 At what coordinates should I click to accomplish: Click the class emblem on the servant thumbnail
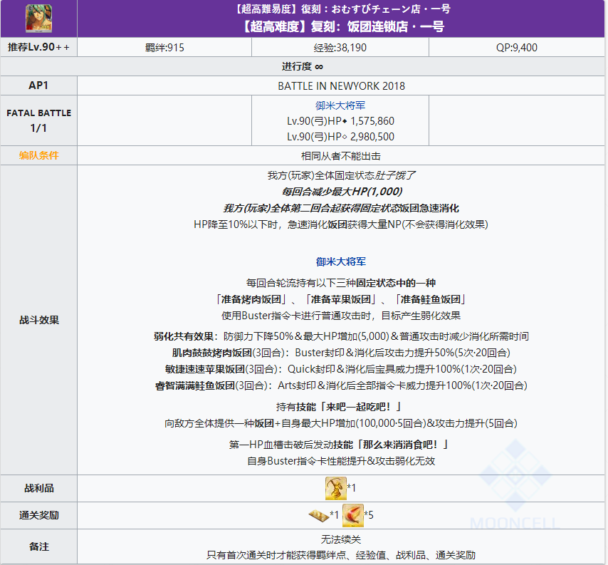click(x=29, y=8)
